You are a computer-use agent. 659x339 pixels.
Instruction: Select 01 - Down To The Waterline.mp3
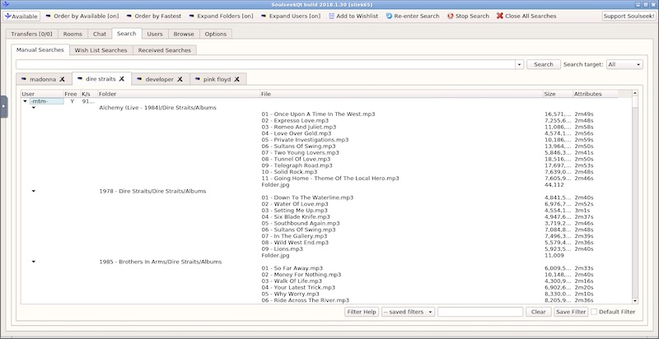307,197
